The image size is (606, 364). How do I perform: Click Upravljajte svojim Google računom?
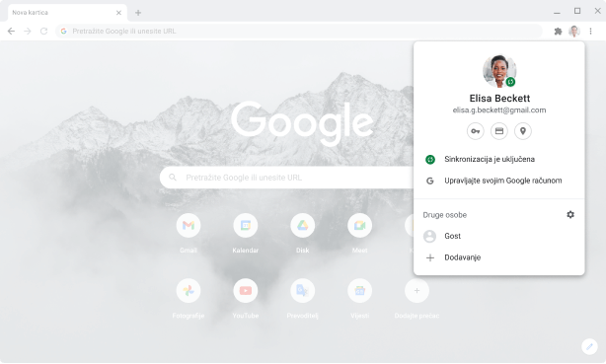(x=499, y=181)
